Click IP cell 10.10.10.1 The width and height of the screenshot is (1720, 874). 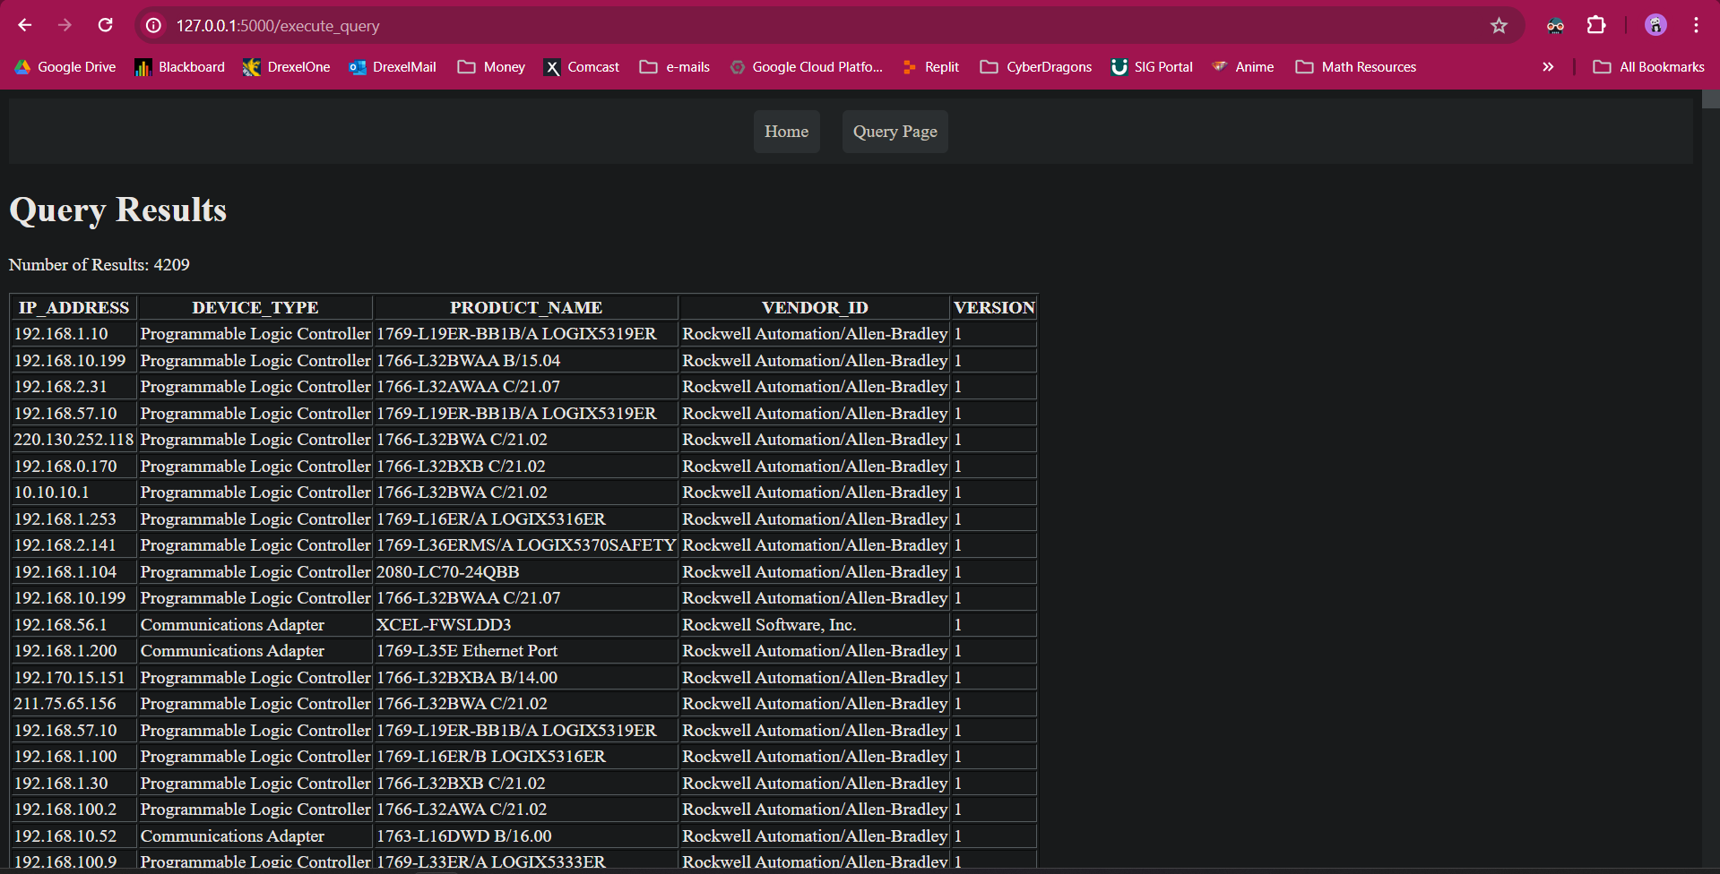73,493
